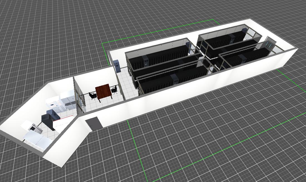Click the small instrument on the white bench
306x182 pixels.
pos(35,128)
